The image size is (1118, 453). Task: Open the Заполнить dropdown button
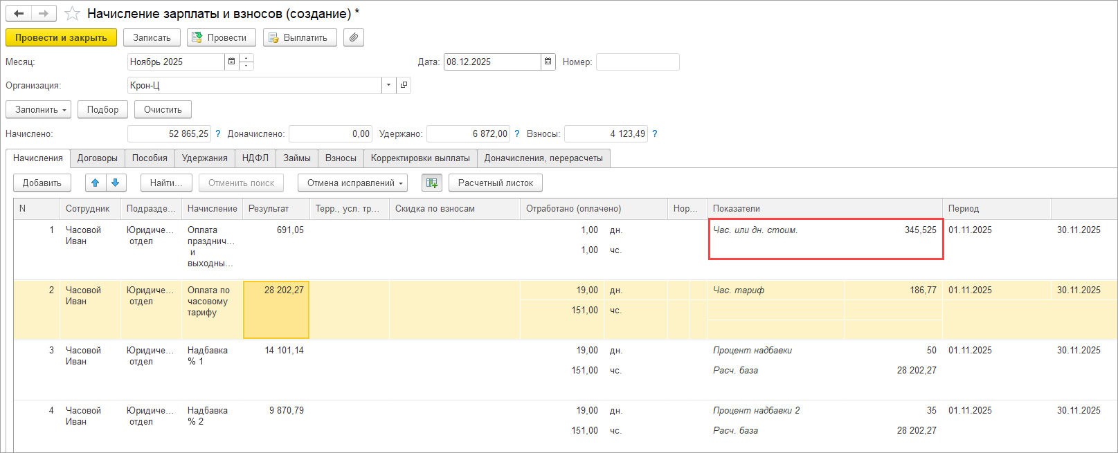point(39,109)
